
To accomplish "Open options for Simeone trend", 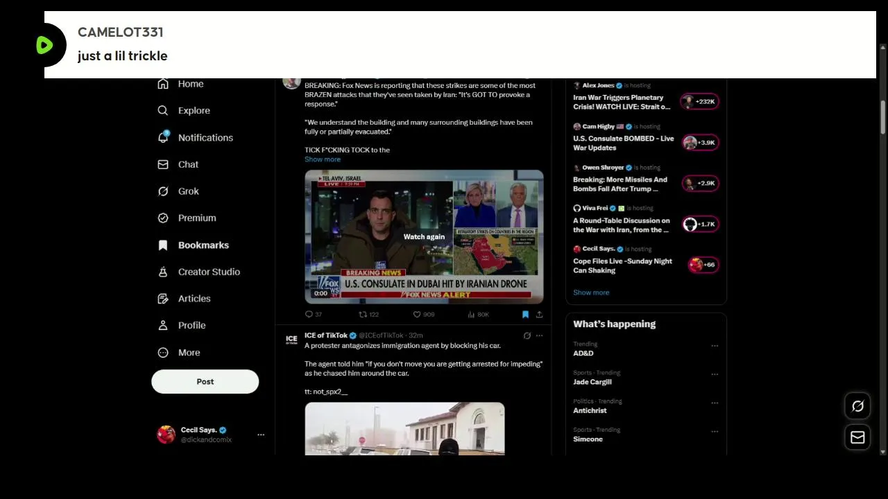I will [x=715, y=431].
